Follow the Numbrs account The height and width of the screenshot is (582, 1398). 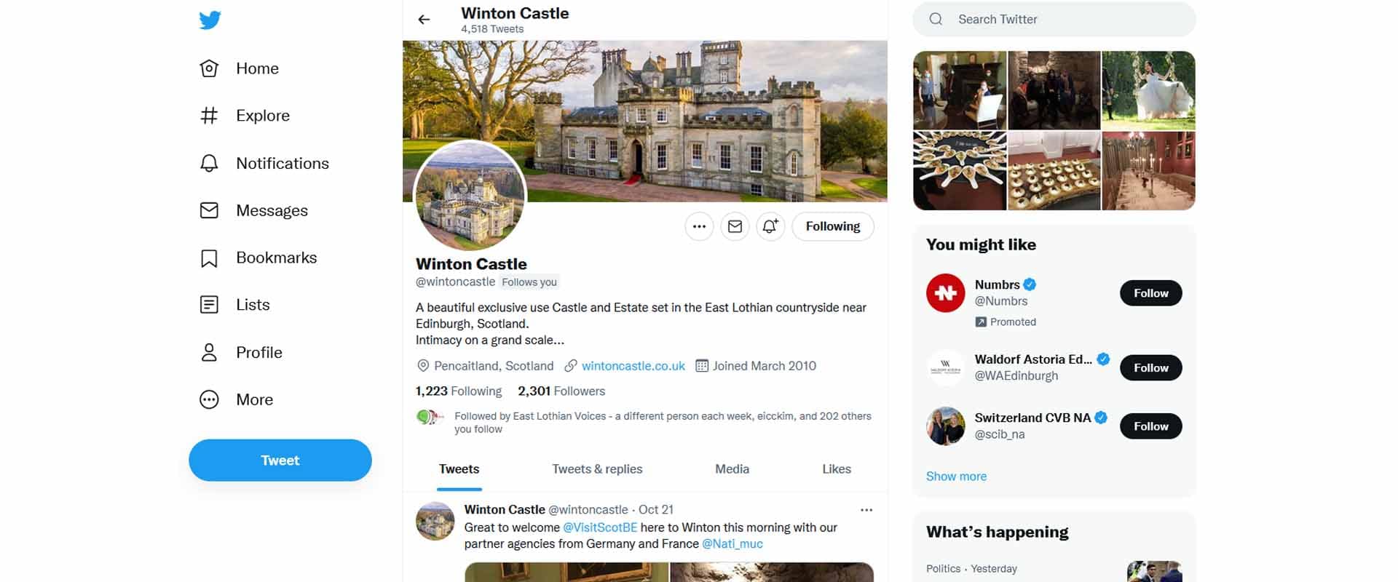1150,293
